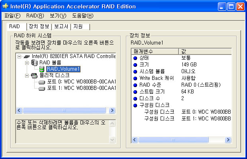Select the RAID 수준 parameter row
Image resolution: width=247 pixels, height=159 pixels.
(182, 85)
